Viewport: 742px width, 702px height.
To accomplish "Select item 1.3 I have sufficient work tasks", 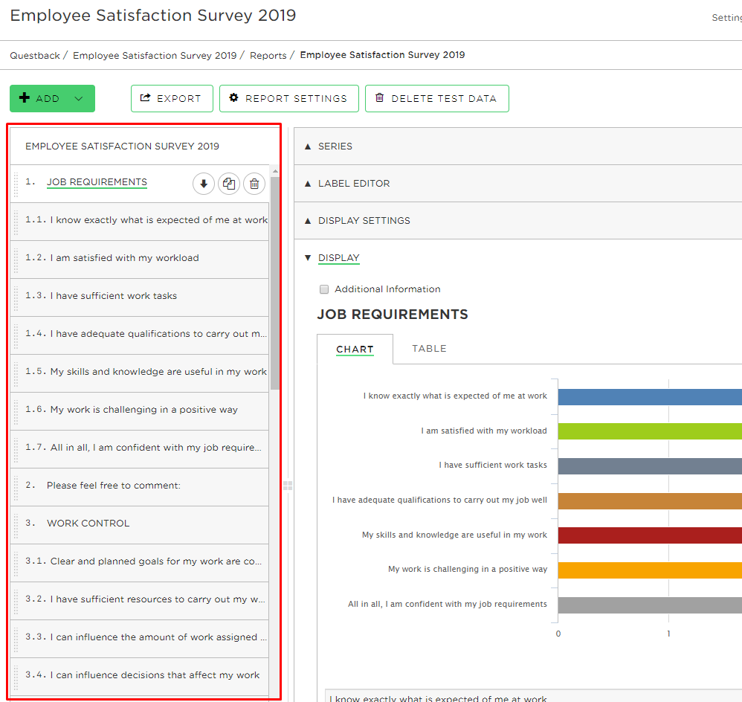I will click(140, 297).
